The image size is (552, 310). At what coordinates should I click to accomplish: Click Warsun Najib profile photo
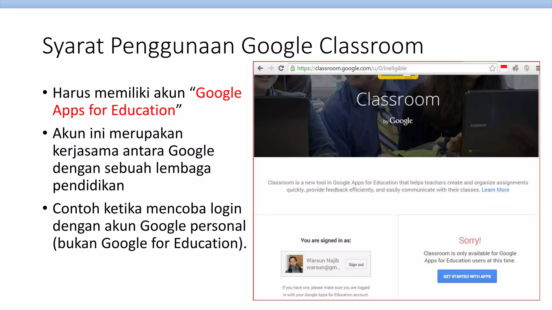point(294,264)
